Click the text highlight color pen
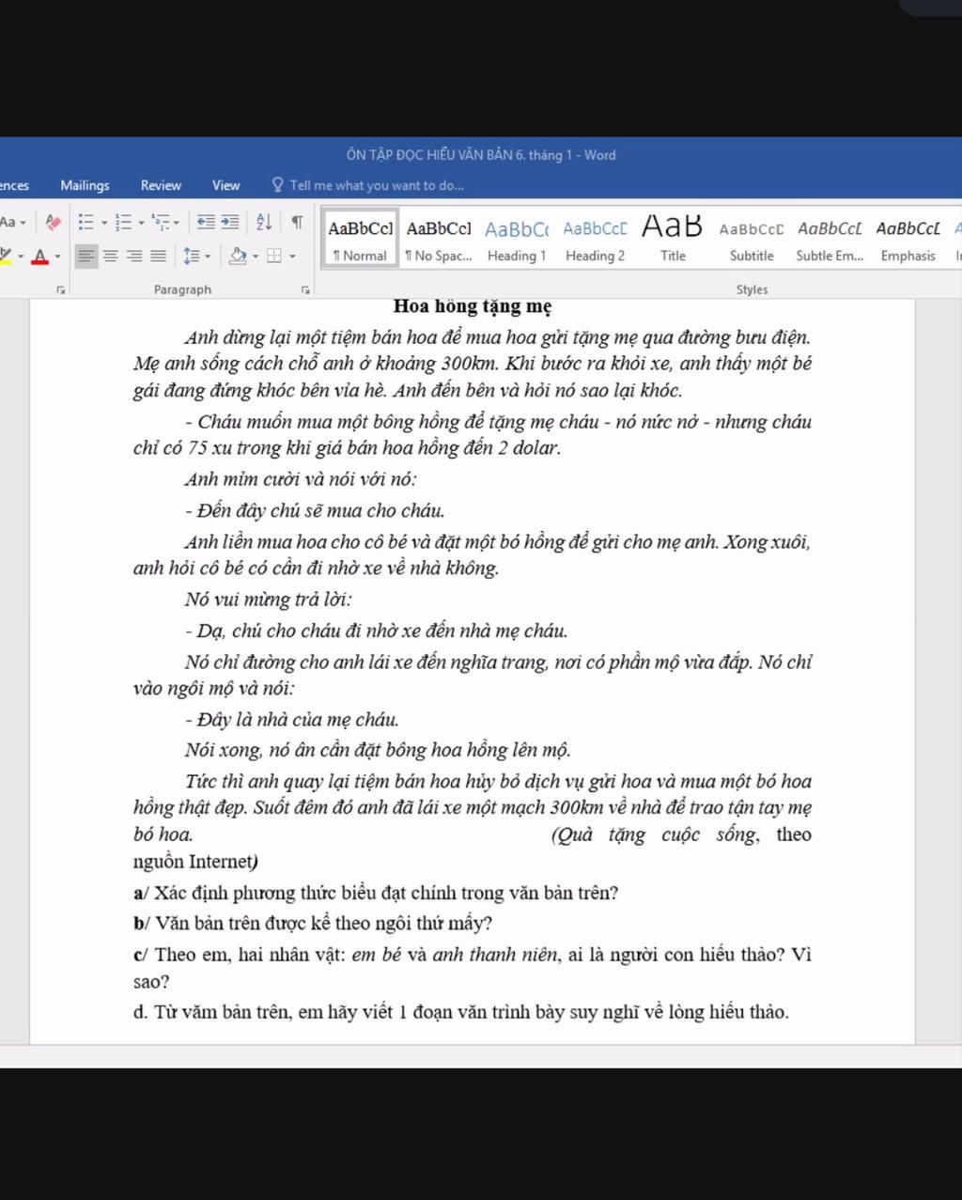The height and width of the screenshot is (1200, 962). [6, 256]
